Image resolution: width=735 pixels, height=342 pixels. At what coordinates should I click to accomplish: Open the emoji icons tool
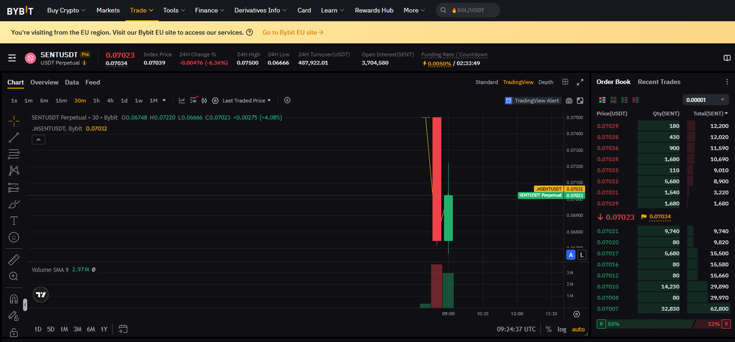coord(13,237)
